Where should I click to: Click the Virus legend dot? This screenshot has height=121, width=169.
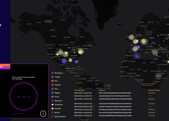[53, 96]
